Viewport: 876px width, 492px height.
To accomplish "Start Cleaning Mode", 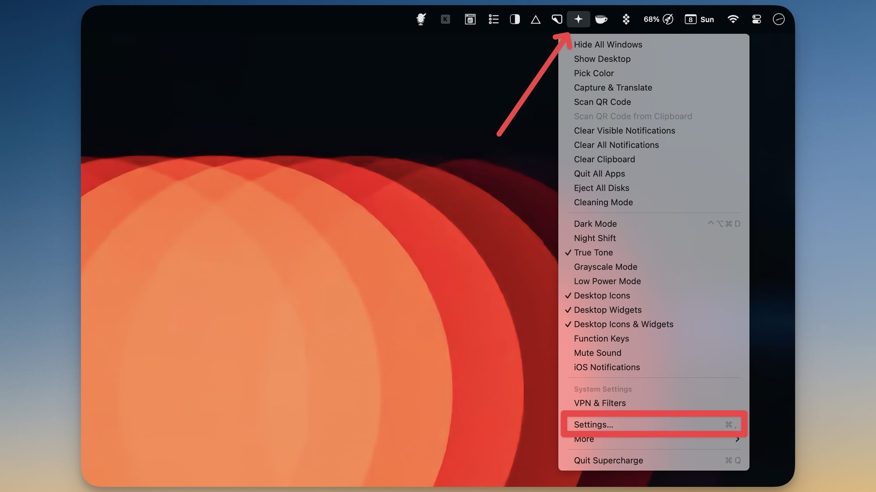I will point(653,202).
